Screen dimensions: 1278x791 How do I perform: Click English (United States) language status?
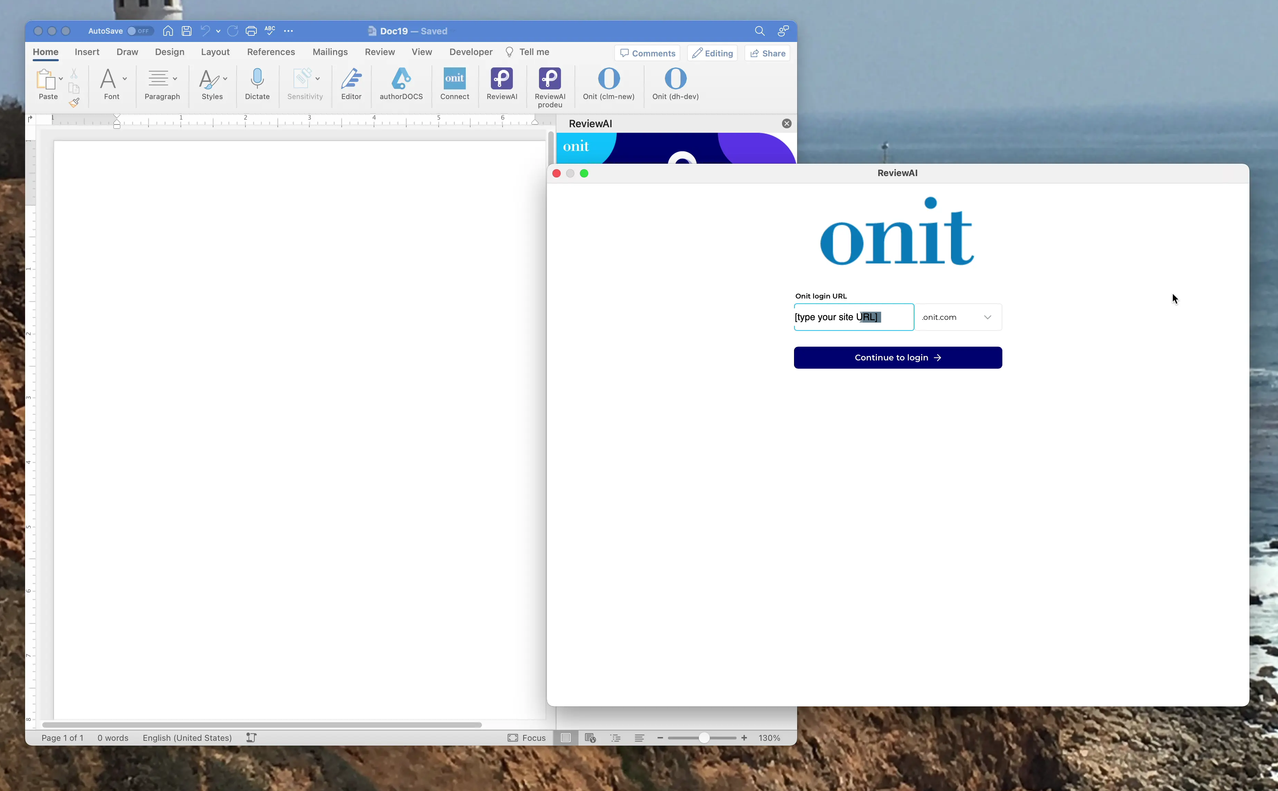[187, 738]
